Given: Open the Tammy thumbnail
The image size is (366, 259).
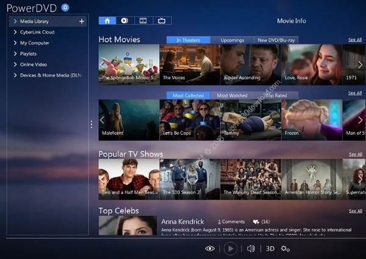Looking at the screenshot, I should 251,120.
